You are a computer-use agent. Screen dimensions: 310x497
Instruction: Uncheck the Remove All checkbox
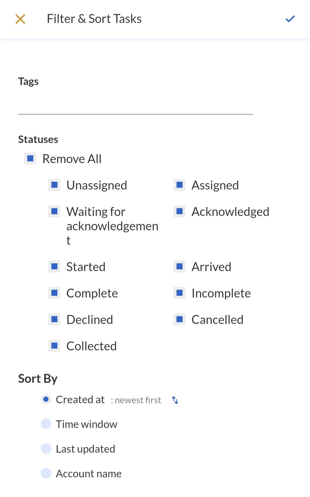(30, 159)
